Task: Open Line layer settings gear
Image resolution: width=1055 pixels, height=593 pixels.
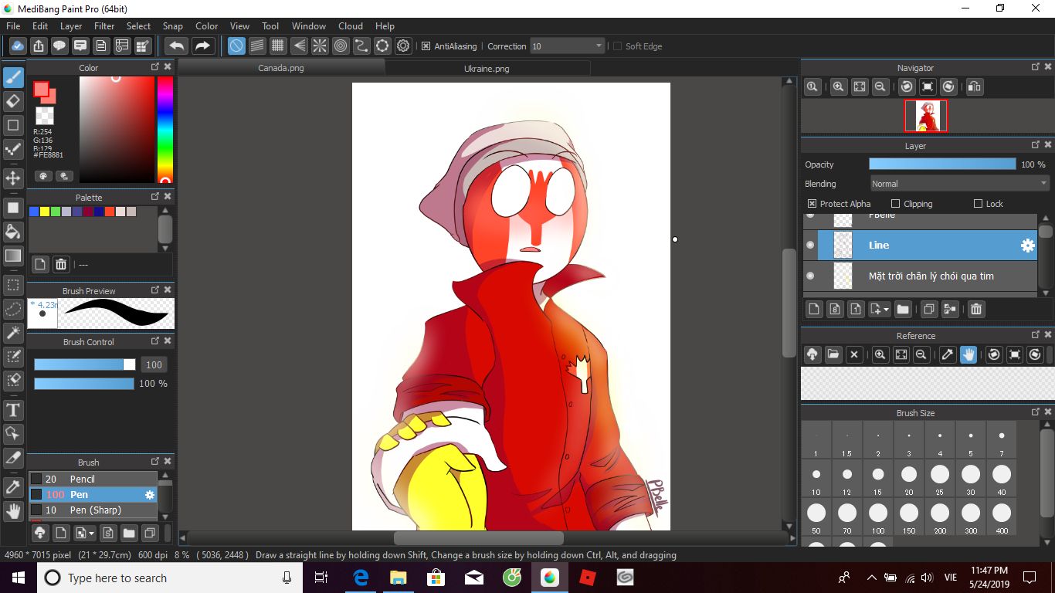Action: pos(1027,245)
